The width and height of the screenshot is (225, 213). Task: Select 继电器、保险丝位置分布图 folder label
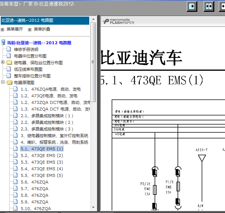(38, 63)
